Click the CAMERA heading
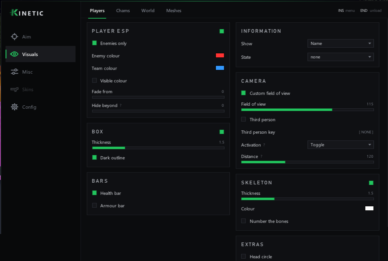This screenshot has width=388, height=261. pos(254,81)
